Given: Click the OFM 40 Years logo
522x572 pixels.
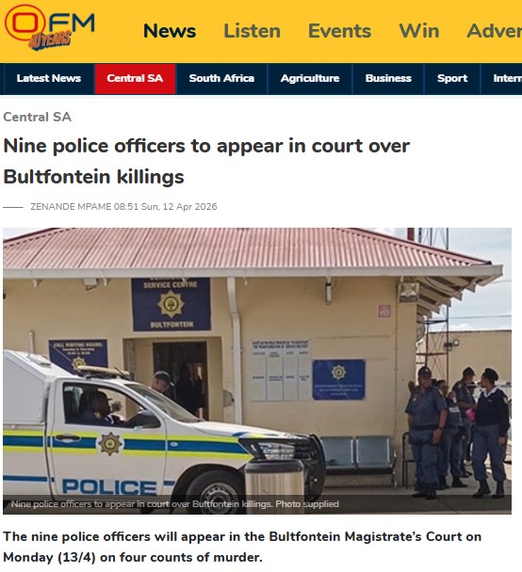Looking at the screenshot, I should 49,27.
